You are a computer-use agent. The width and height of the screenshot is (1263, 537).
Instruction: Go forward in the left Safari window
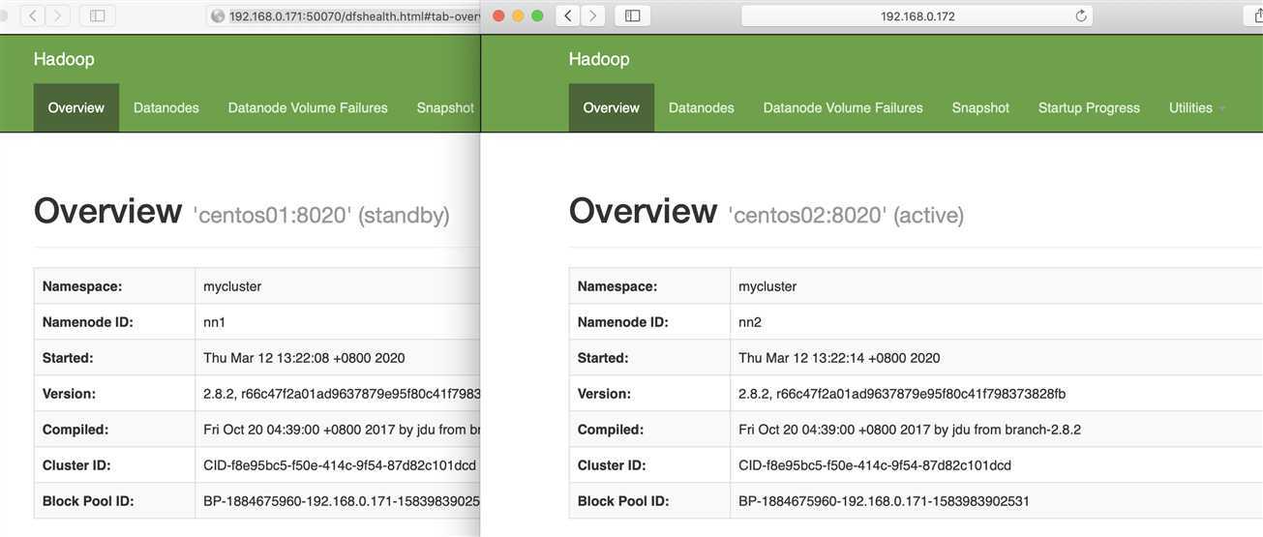click(x=58, y=15)
